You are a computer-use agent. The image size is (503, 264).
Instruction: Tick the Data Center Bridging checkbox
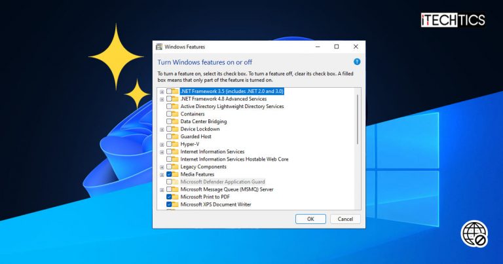coord(169,121)
